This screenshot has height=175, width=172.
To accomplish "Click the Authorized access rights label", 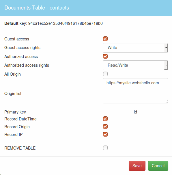I will [27, 65].
